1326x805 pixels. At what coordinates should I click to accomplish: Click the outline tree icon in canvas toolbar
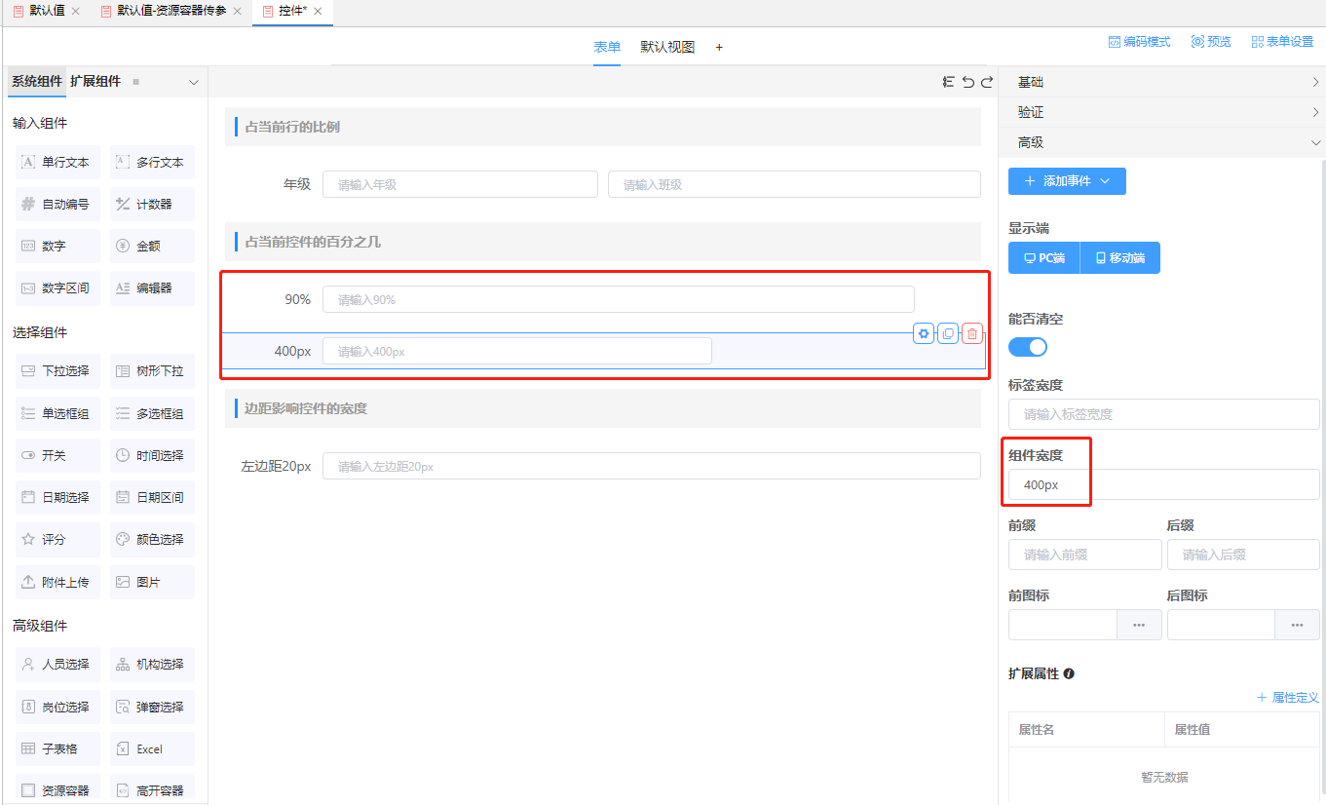[x=948, y=83]
